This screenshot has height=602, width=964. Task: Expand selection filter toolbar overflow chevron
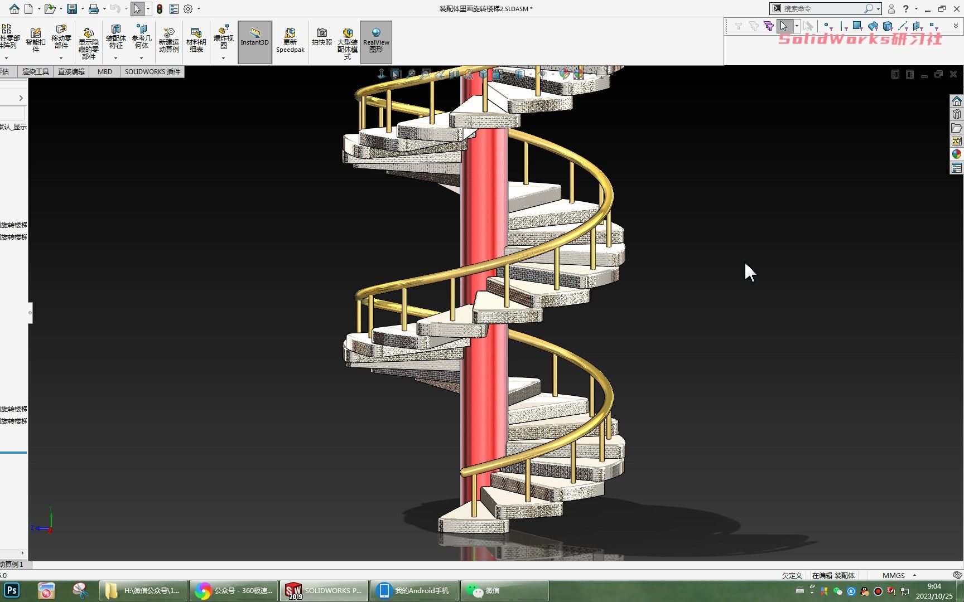956,26
